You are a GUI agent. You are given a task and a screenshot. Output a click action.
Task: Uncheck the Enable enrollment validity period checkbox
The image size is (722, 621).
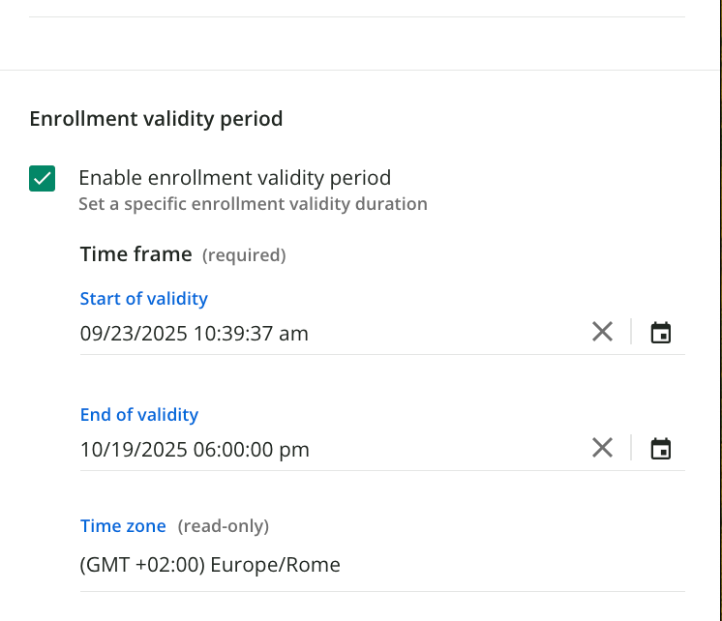tap(43, 179)
